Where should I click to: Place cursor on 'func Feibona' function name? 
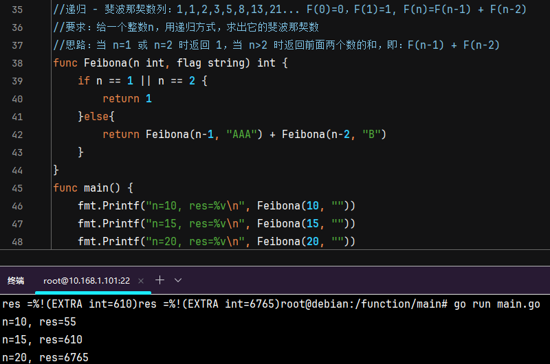point(107,63)
